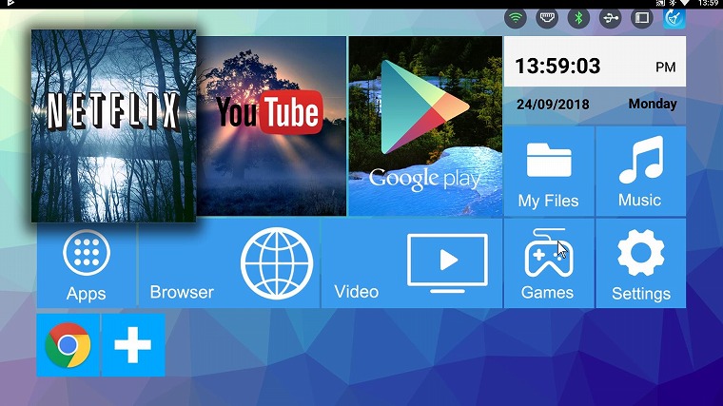Click the 13:59:03 clock display

pos(557,66)
